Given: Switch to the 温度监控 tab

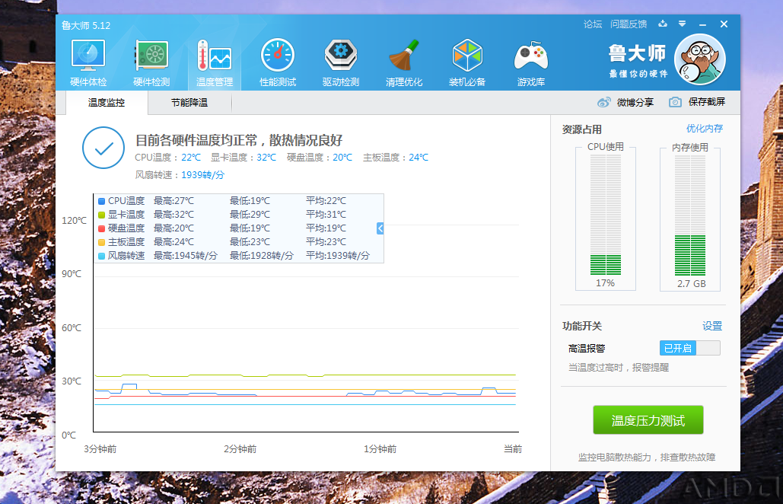Looking at the screenshot, I should tap(107, 102).
